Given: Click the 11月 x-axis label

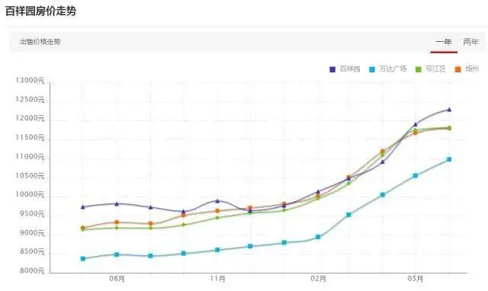Looking at the screenshot, I should (217, 279).
